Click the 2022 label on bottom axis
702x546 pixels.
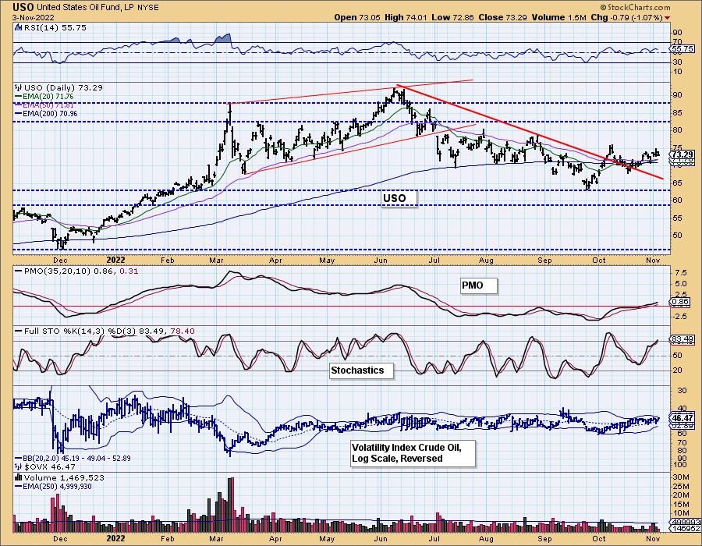pyautogui.click(x=116, y=539)
